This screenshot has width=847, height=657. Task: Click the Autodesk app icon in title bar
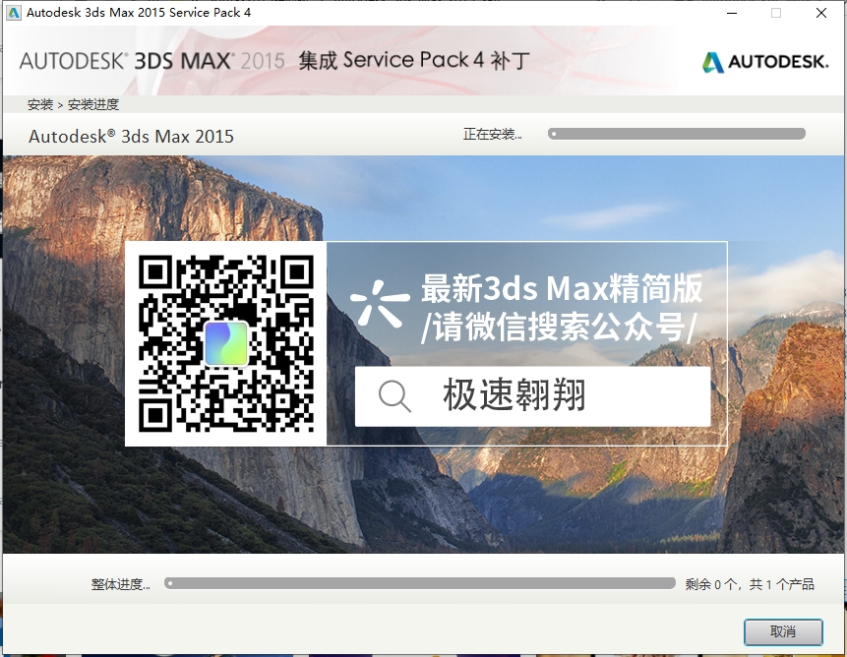tap(14, 13)
